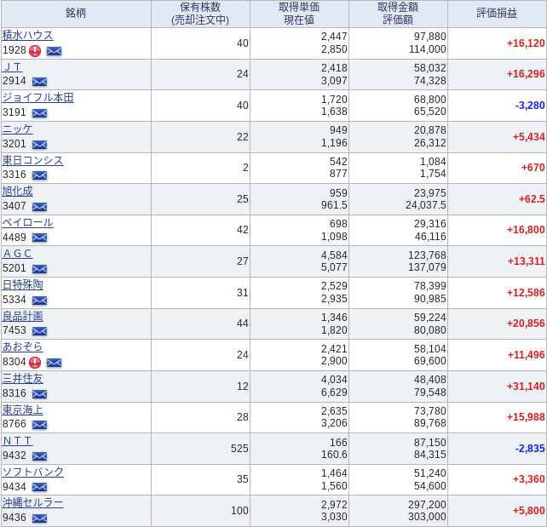Click the mail icon next to 8316
547x527 pixels.
click(39, 394)
